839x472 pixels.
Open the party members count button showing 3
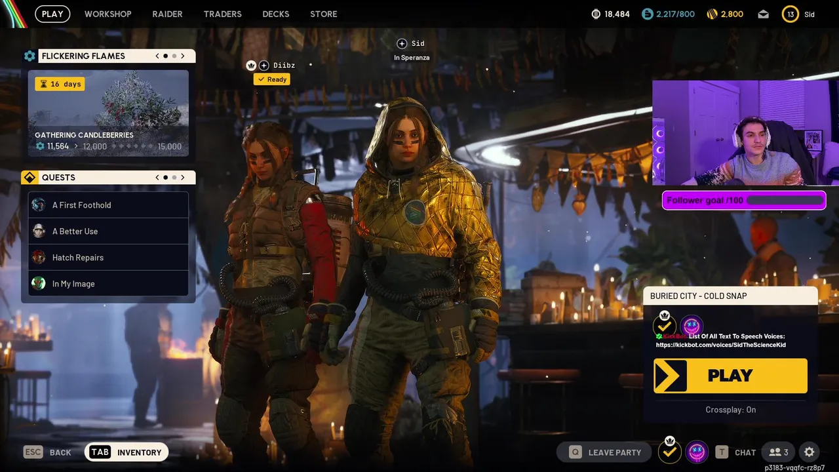(x=779, y=452)
